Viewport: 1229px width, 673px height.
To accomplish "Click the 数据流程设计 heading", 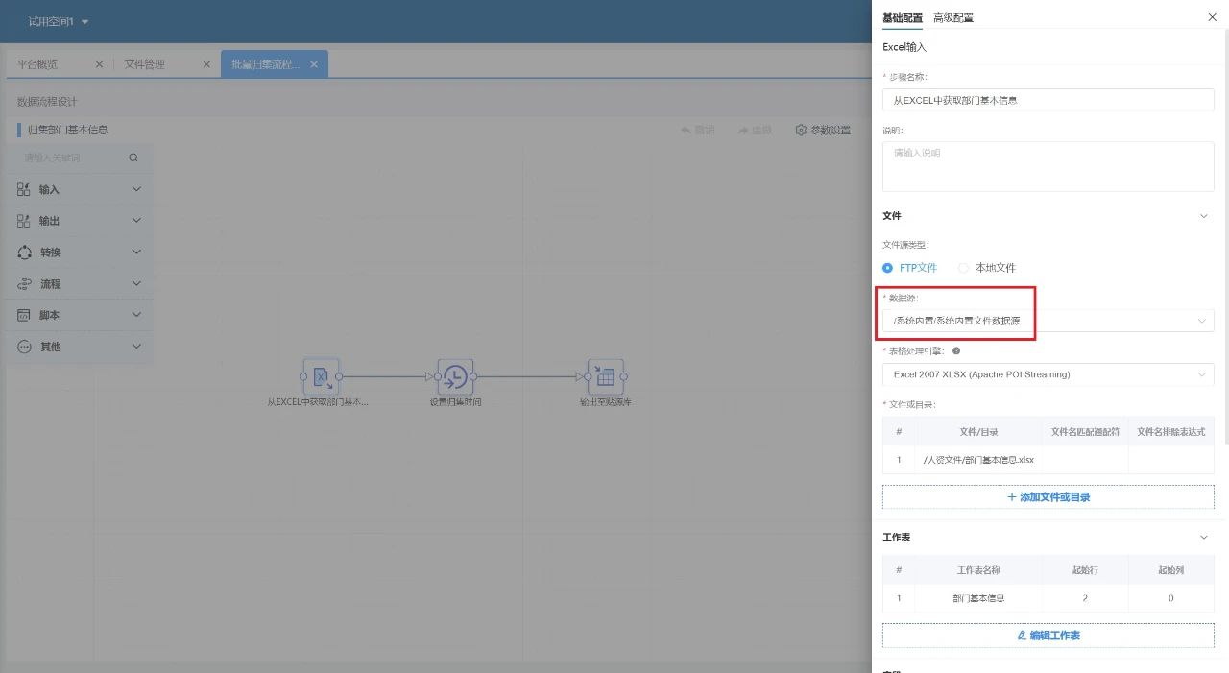I will coord(47,102).
